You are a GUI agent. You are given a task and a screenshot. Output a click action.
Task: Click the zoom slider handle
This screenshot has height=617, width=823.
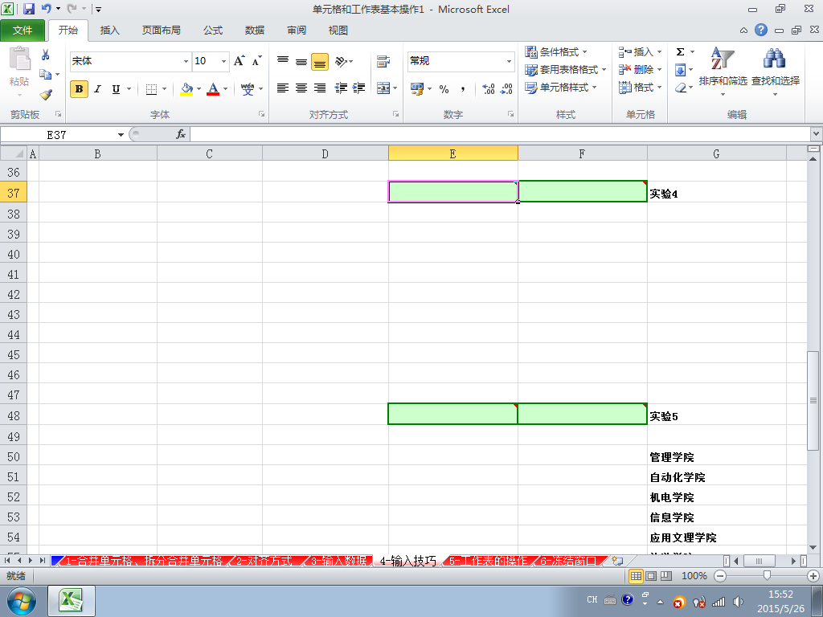(x=767, y=575)
